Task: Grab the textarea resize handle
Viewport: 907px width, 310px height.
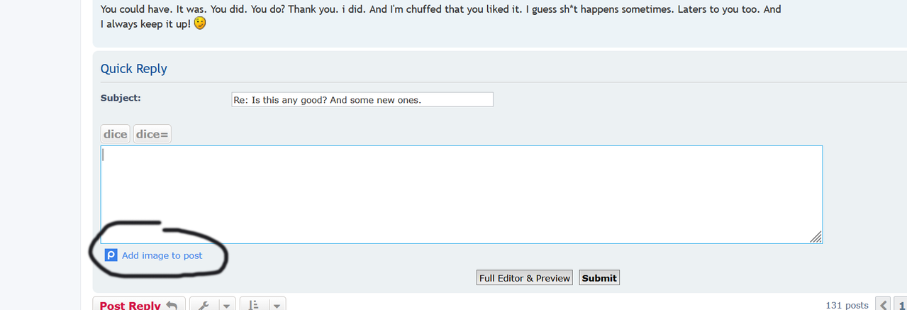Action: point(816,237)
